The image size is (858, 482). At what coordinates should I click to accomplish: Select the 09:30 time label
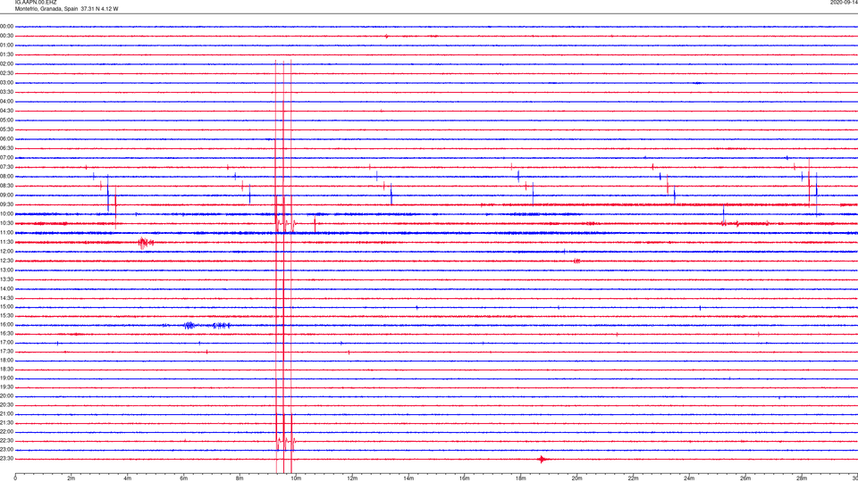click(x=6, y=204)
